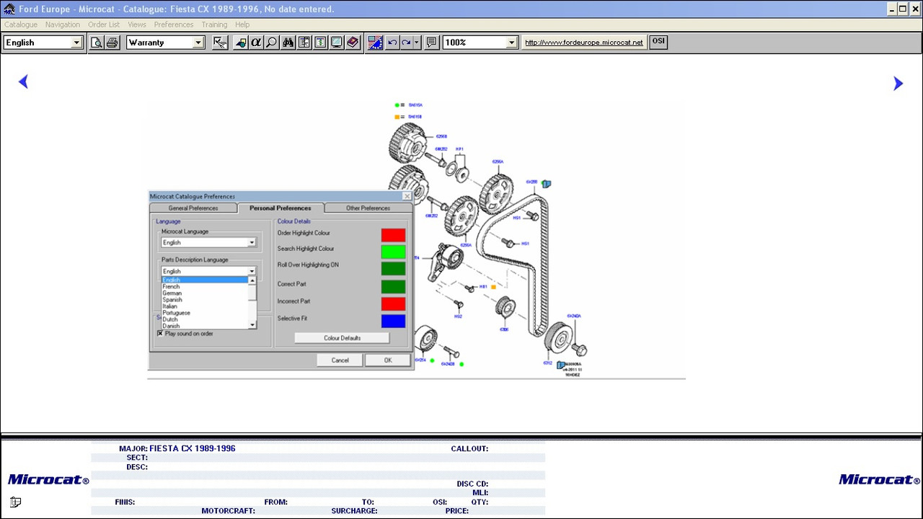This screenshot has width=923, height=519.
Task: Close the Microcat Catalogue Preferences dialog
Action: (407, 196)
